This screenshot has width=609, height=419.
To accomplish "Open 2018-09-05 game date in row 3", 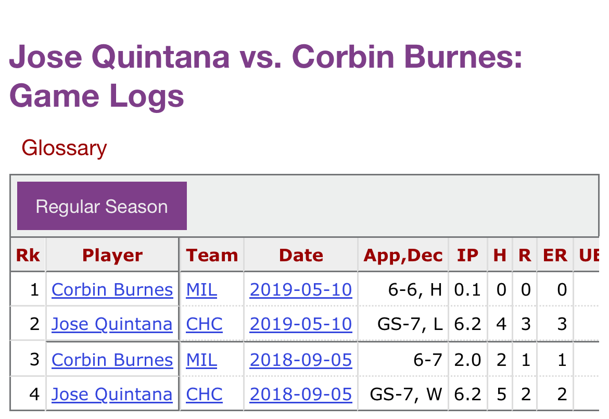I will [x=301, y=360].
